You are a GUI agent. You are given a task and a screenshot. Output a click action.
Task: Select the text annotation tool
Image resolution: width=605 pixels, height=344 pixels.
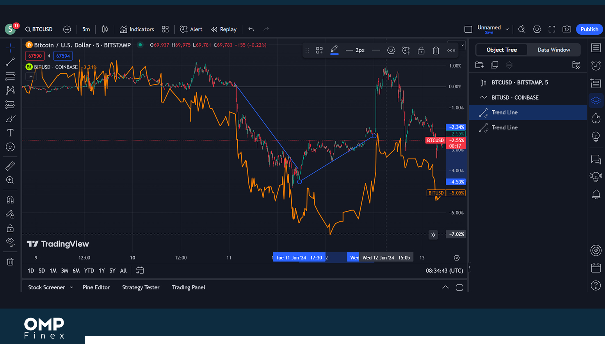(x=10, y=133)
